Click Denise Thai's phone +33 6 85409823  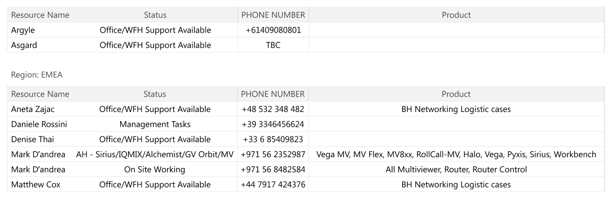click(273, 139)
